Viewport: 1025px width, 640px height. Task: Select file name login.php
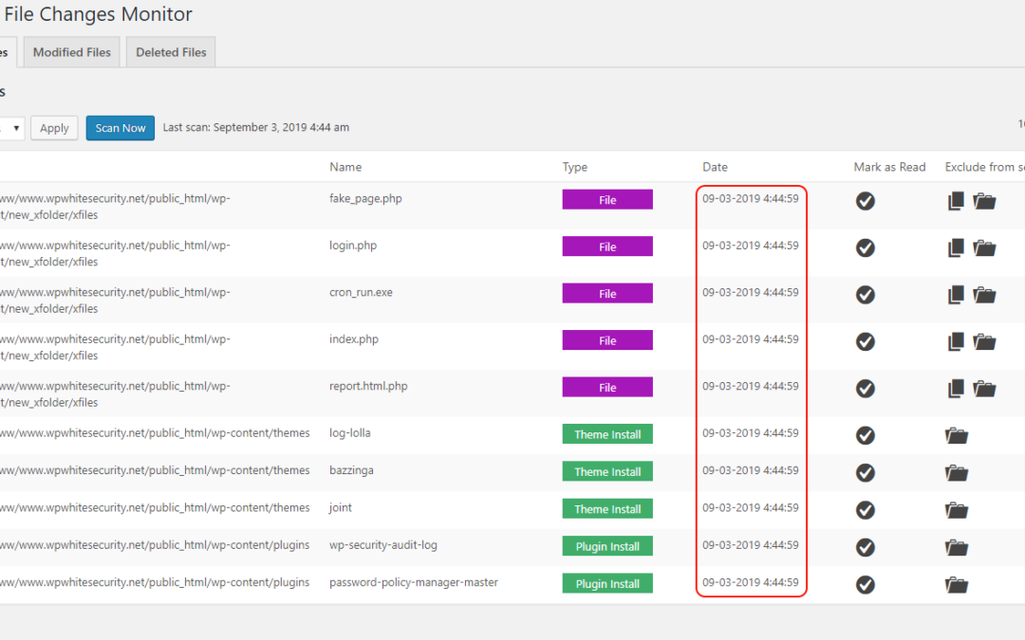[353, 246]
